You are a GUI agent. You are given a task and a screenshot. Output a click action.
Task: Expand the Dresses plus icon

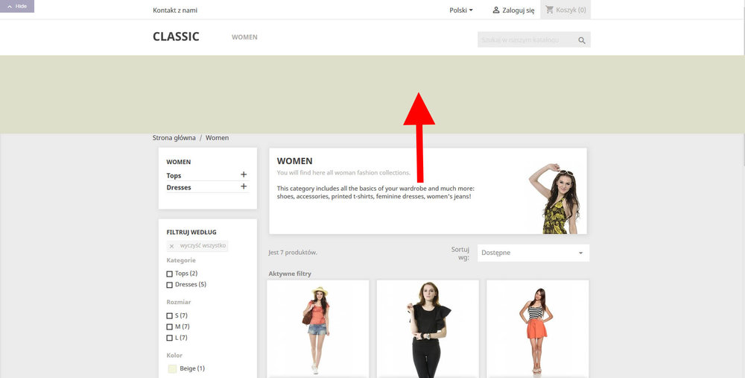click(x=244, y=186)
